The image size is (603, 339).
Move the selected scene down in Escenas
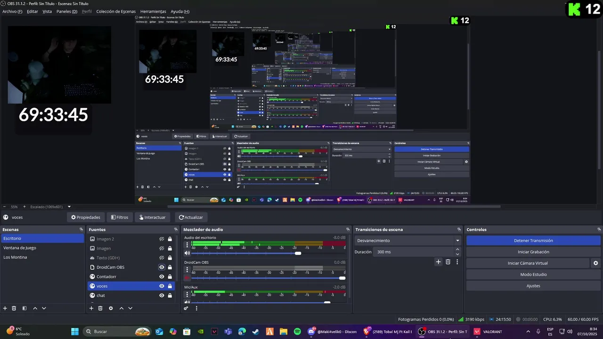click(44, 308)
